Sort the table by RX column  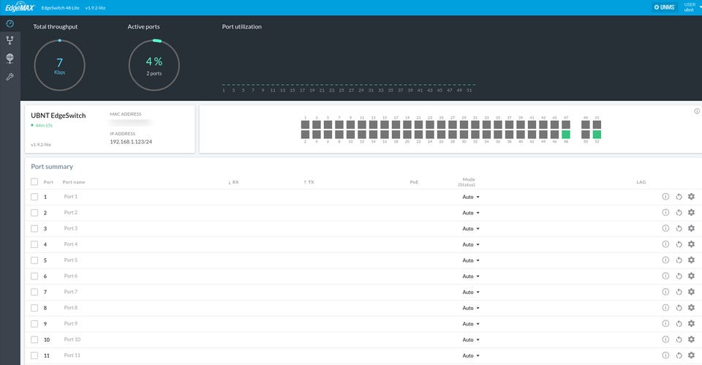233,182
